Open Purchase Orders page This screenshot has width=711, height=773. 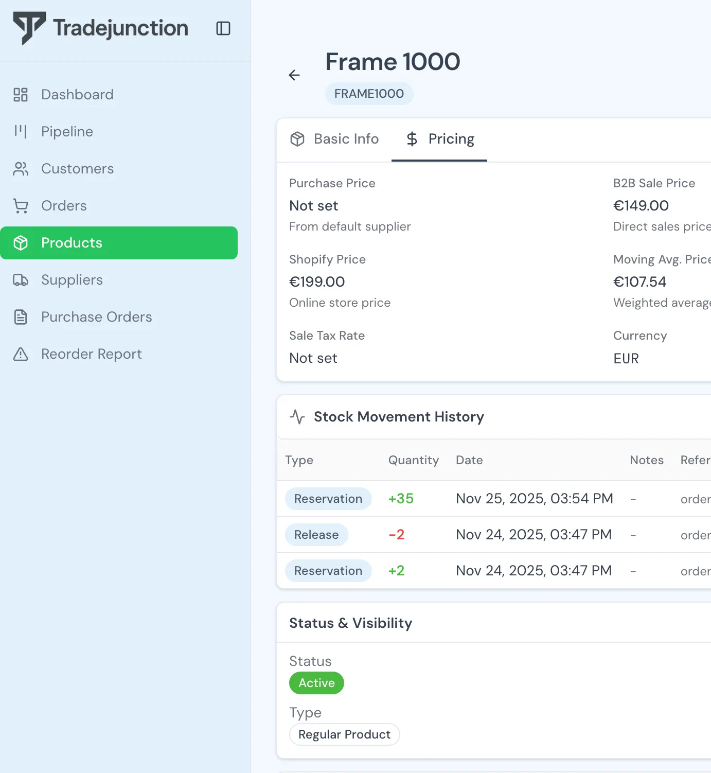tap(119, 317)
